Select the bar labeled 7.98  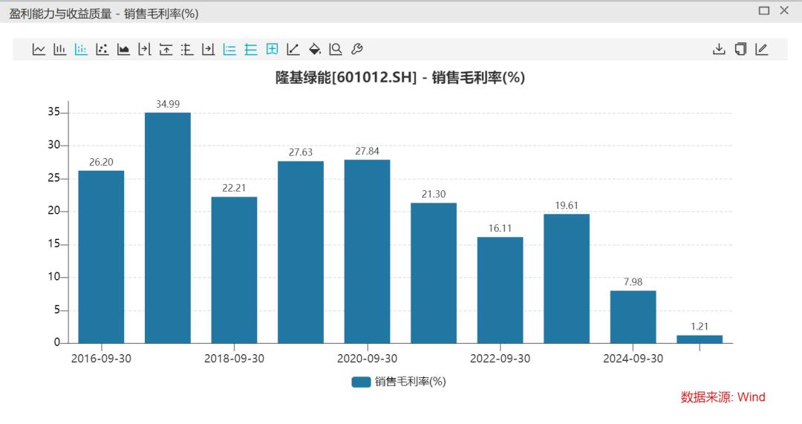pos(633,317)
